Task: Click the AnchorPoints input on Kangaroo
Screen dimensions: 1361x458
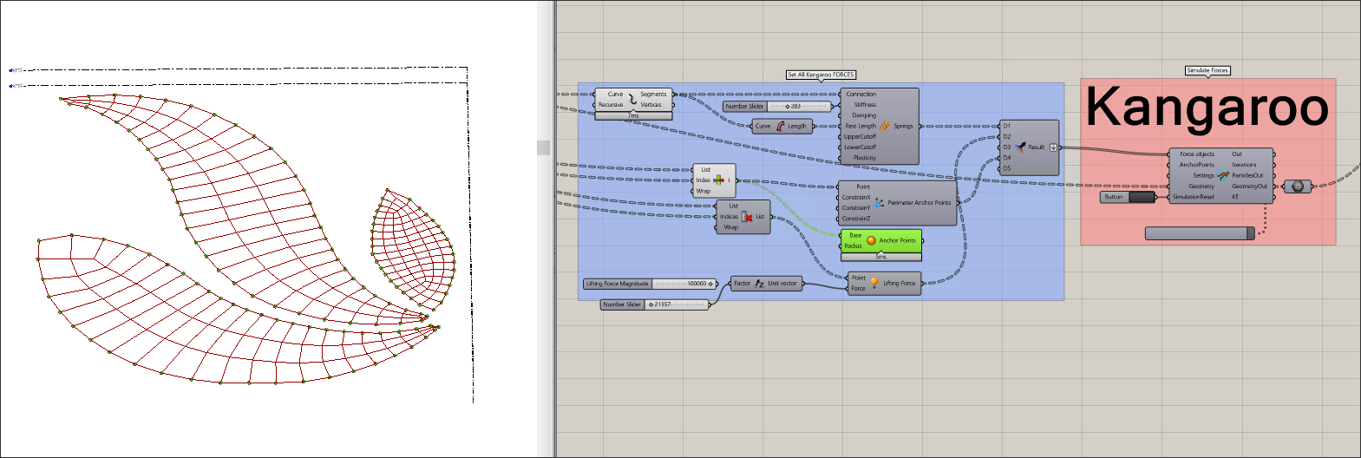Action: pos(1197,165)
